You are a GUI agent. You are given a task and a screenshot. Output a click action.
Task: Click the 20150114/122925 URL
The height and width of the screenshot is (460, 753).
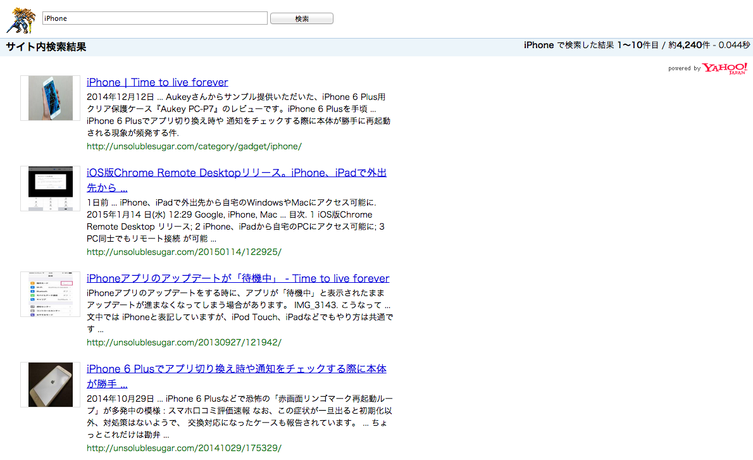(184, 252)
